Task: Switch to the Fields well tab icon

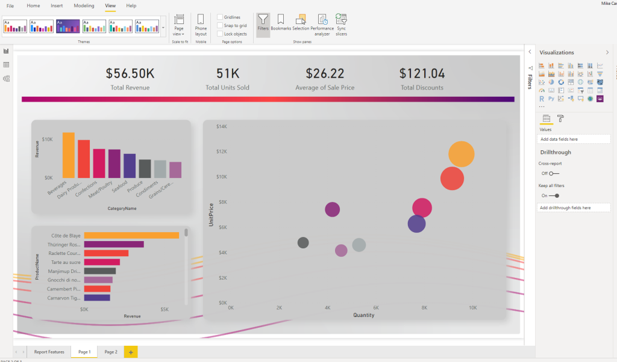Action: coord(546,118)
